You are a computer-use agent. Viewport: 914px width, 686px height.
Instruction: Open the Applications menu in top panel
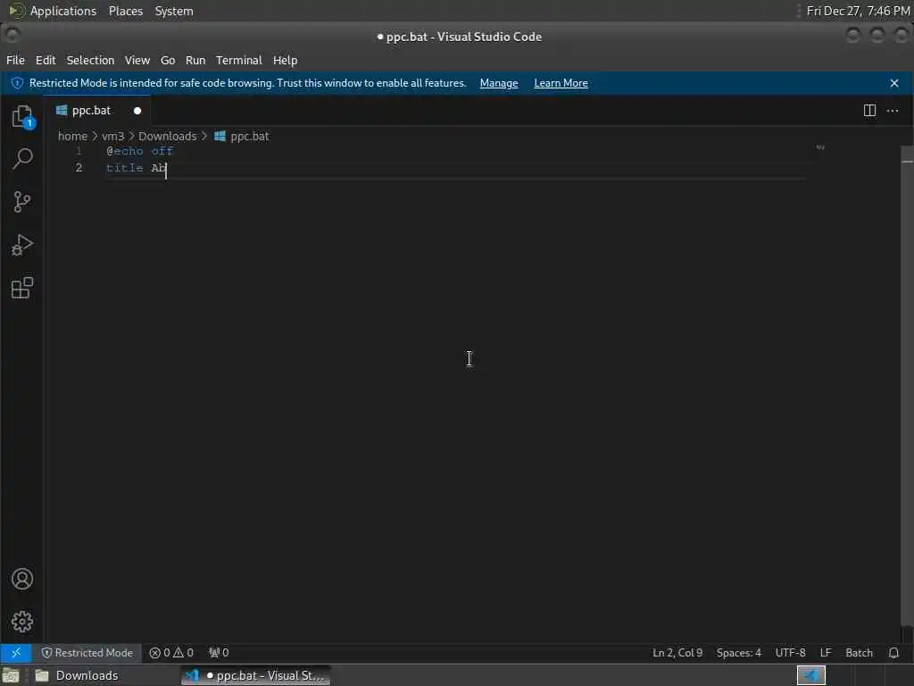point(63,11)
